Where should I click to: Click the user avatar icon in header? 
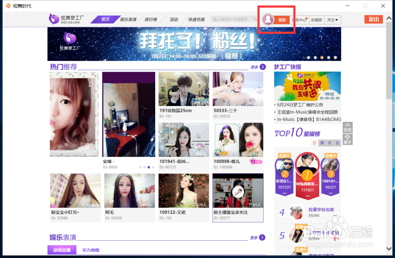[x=268, y=19]
